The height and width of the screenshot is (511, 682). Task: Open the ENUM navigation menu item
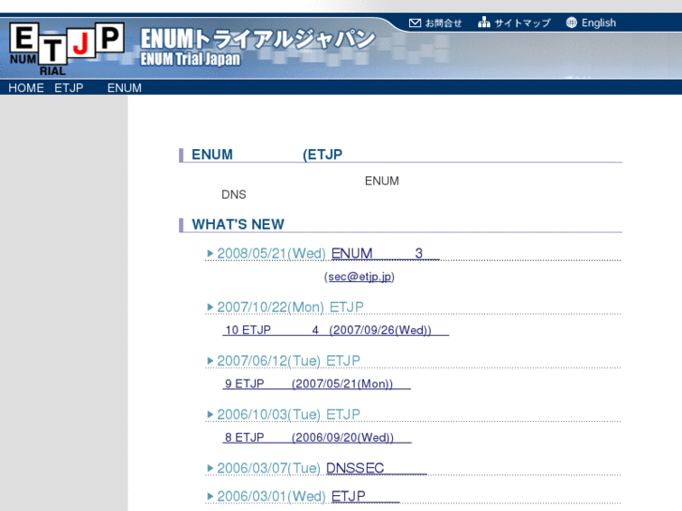click(x=125, y=88)
